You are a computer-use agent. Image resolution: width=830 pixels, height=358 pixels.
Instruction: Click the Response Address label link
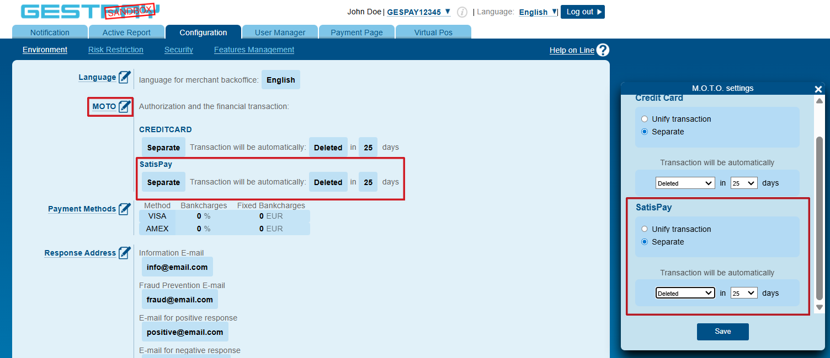[80, 253]
